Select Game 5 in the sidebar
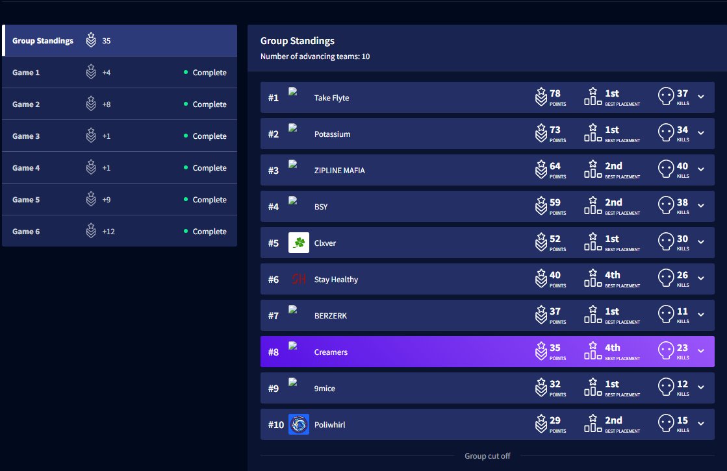 click(x=120, y=200)
